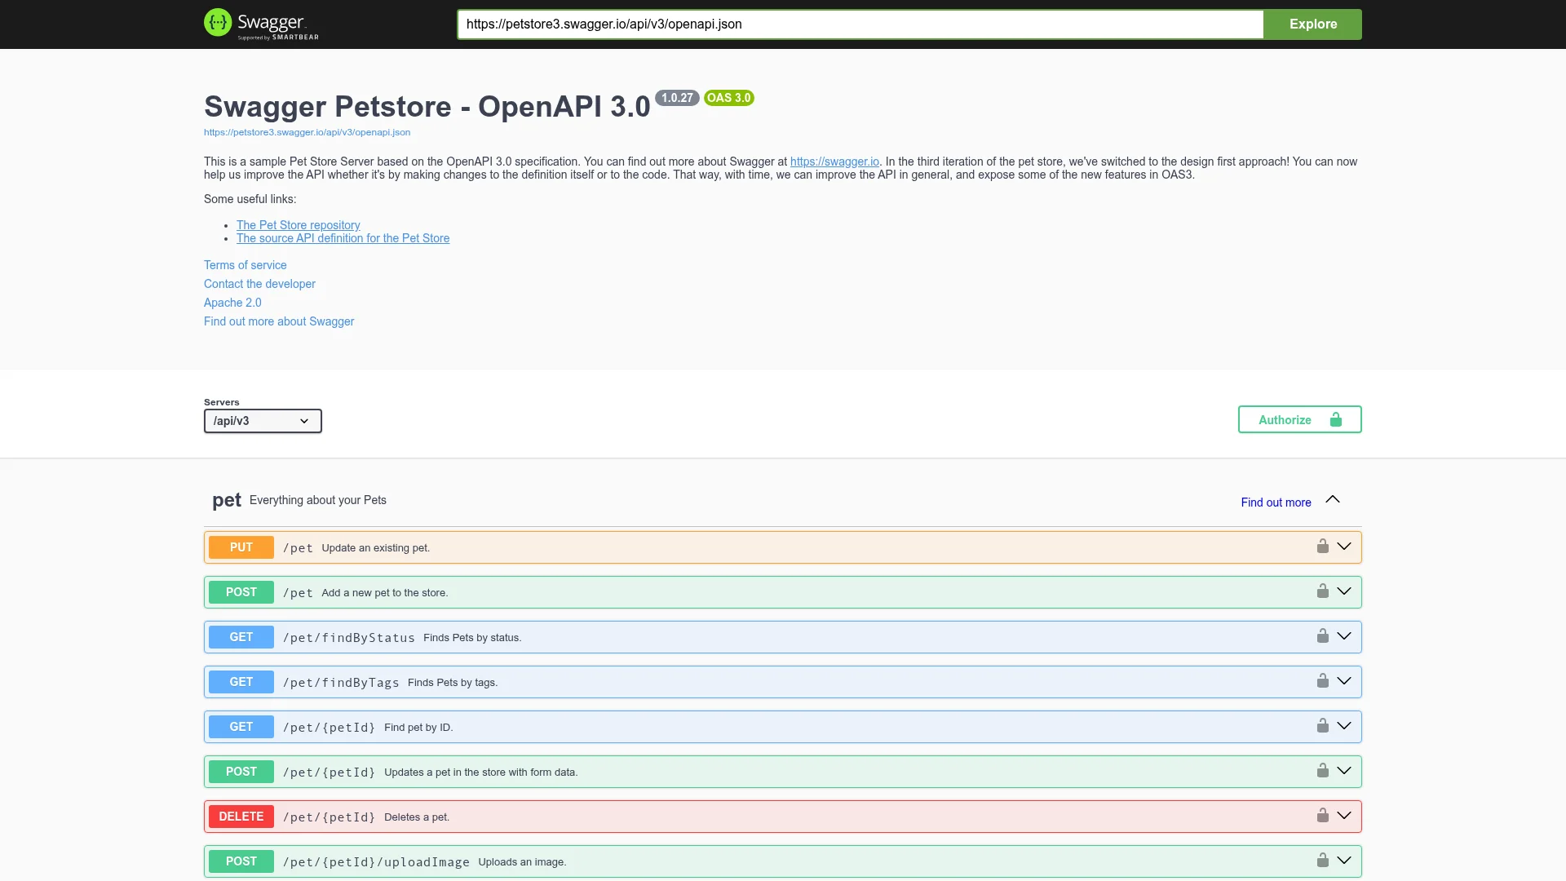This screenshot has width=1566, height=881.
Task: Click the lock icon on DELETE /pet/{petId}
Action: tap(1321, 815)
